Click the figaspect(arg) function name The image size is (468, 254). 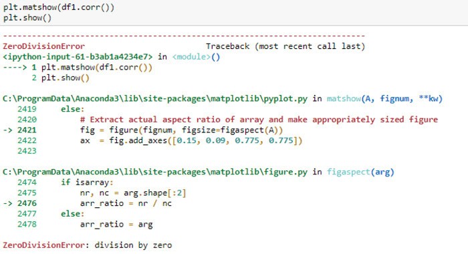(360, 172)
